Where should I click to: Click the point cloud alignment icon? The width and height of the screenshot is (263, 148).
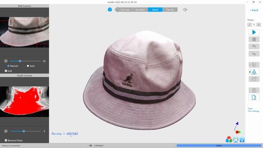tap(254, 65)
